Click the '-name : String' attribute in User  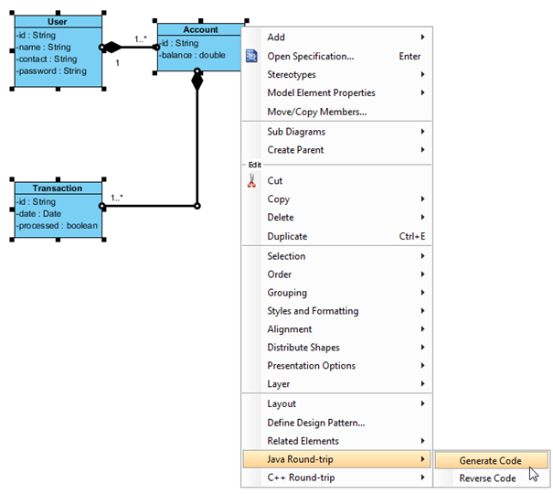pyautogui.click(x=43, y=47)
